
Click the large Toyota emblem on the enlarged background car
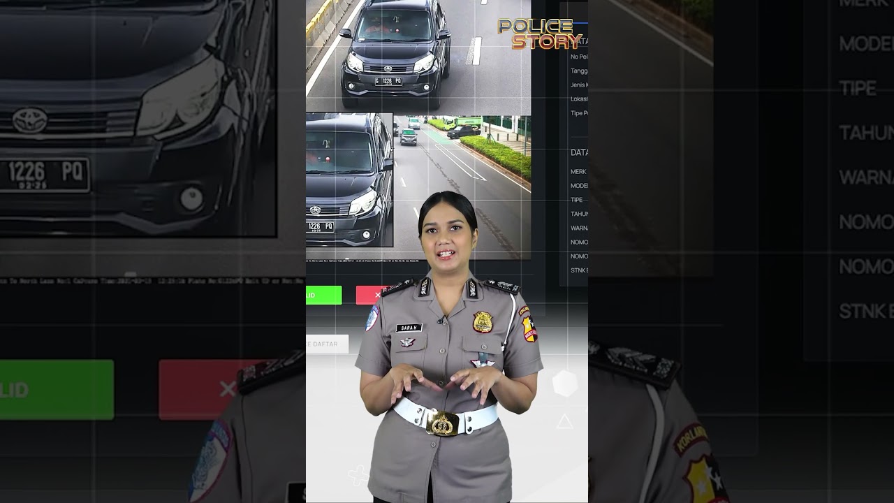pyautogui.click(x=30, y=121)
